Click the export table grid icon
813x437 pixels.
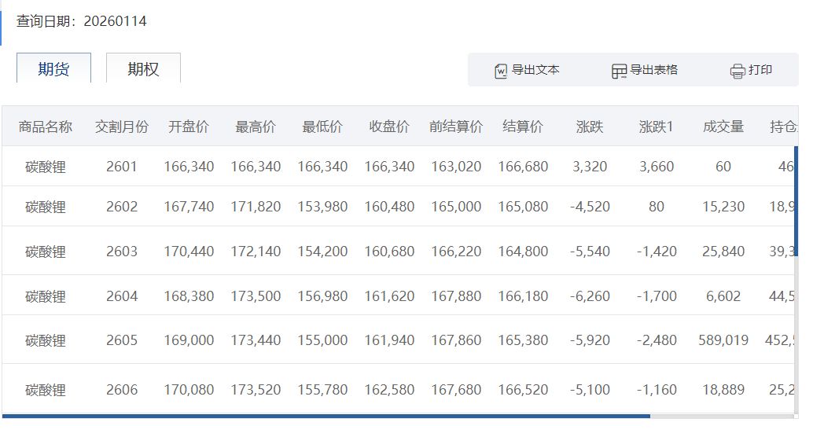coord(619,71)
